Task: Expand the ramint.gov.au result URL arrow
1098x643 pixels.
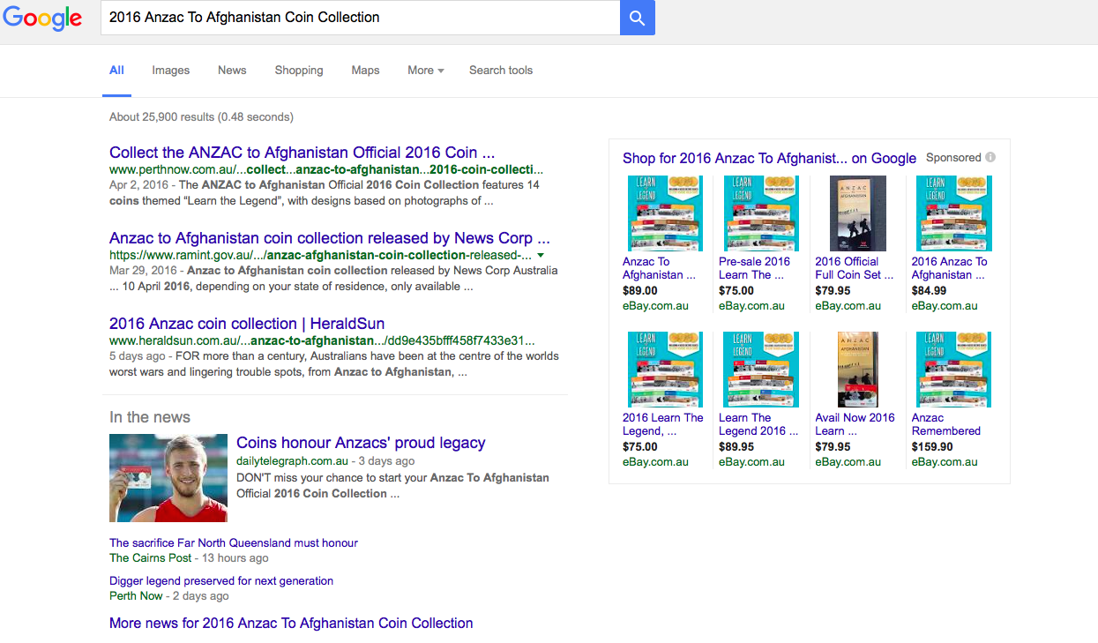Action: pos(541,255)
